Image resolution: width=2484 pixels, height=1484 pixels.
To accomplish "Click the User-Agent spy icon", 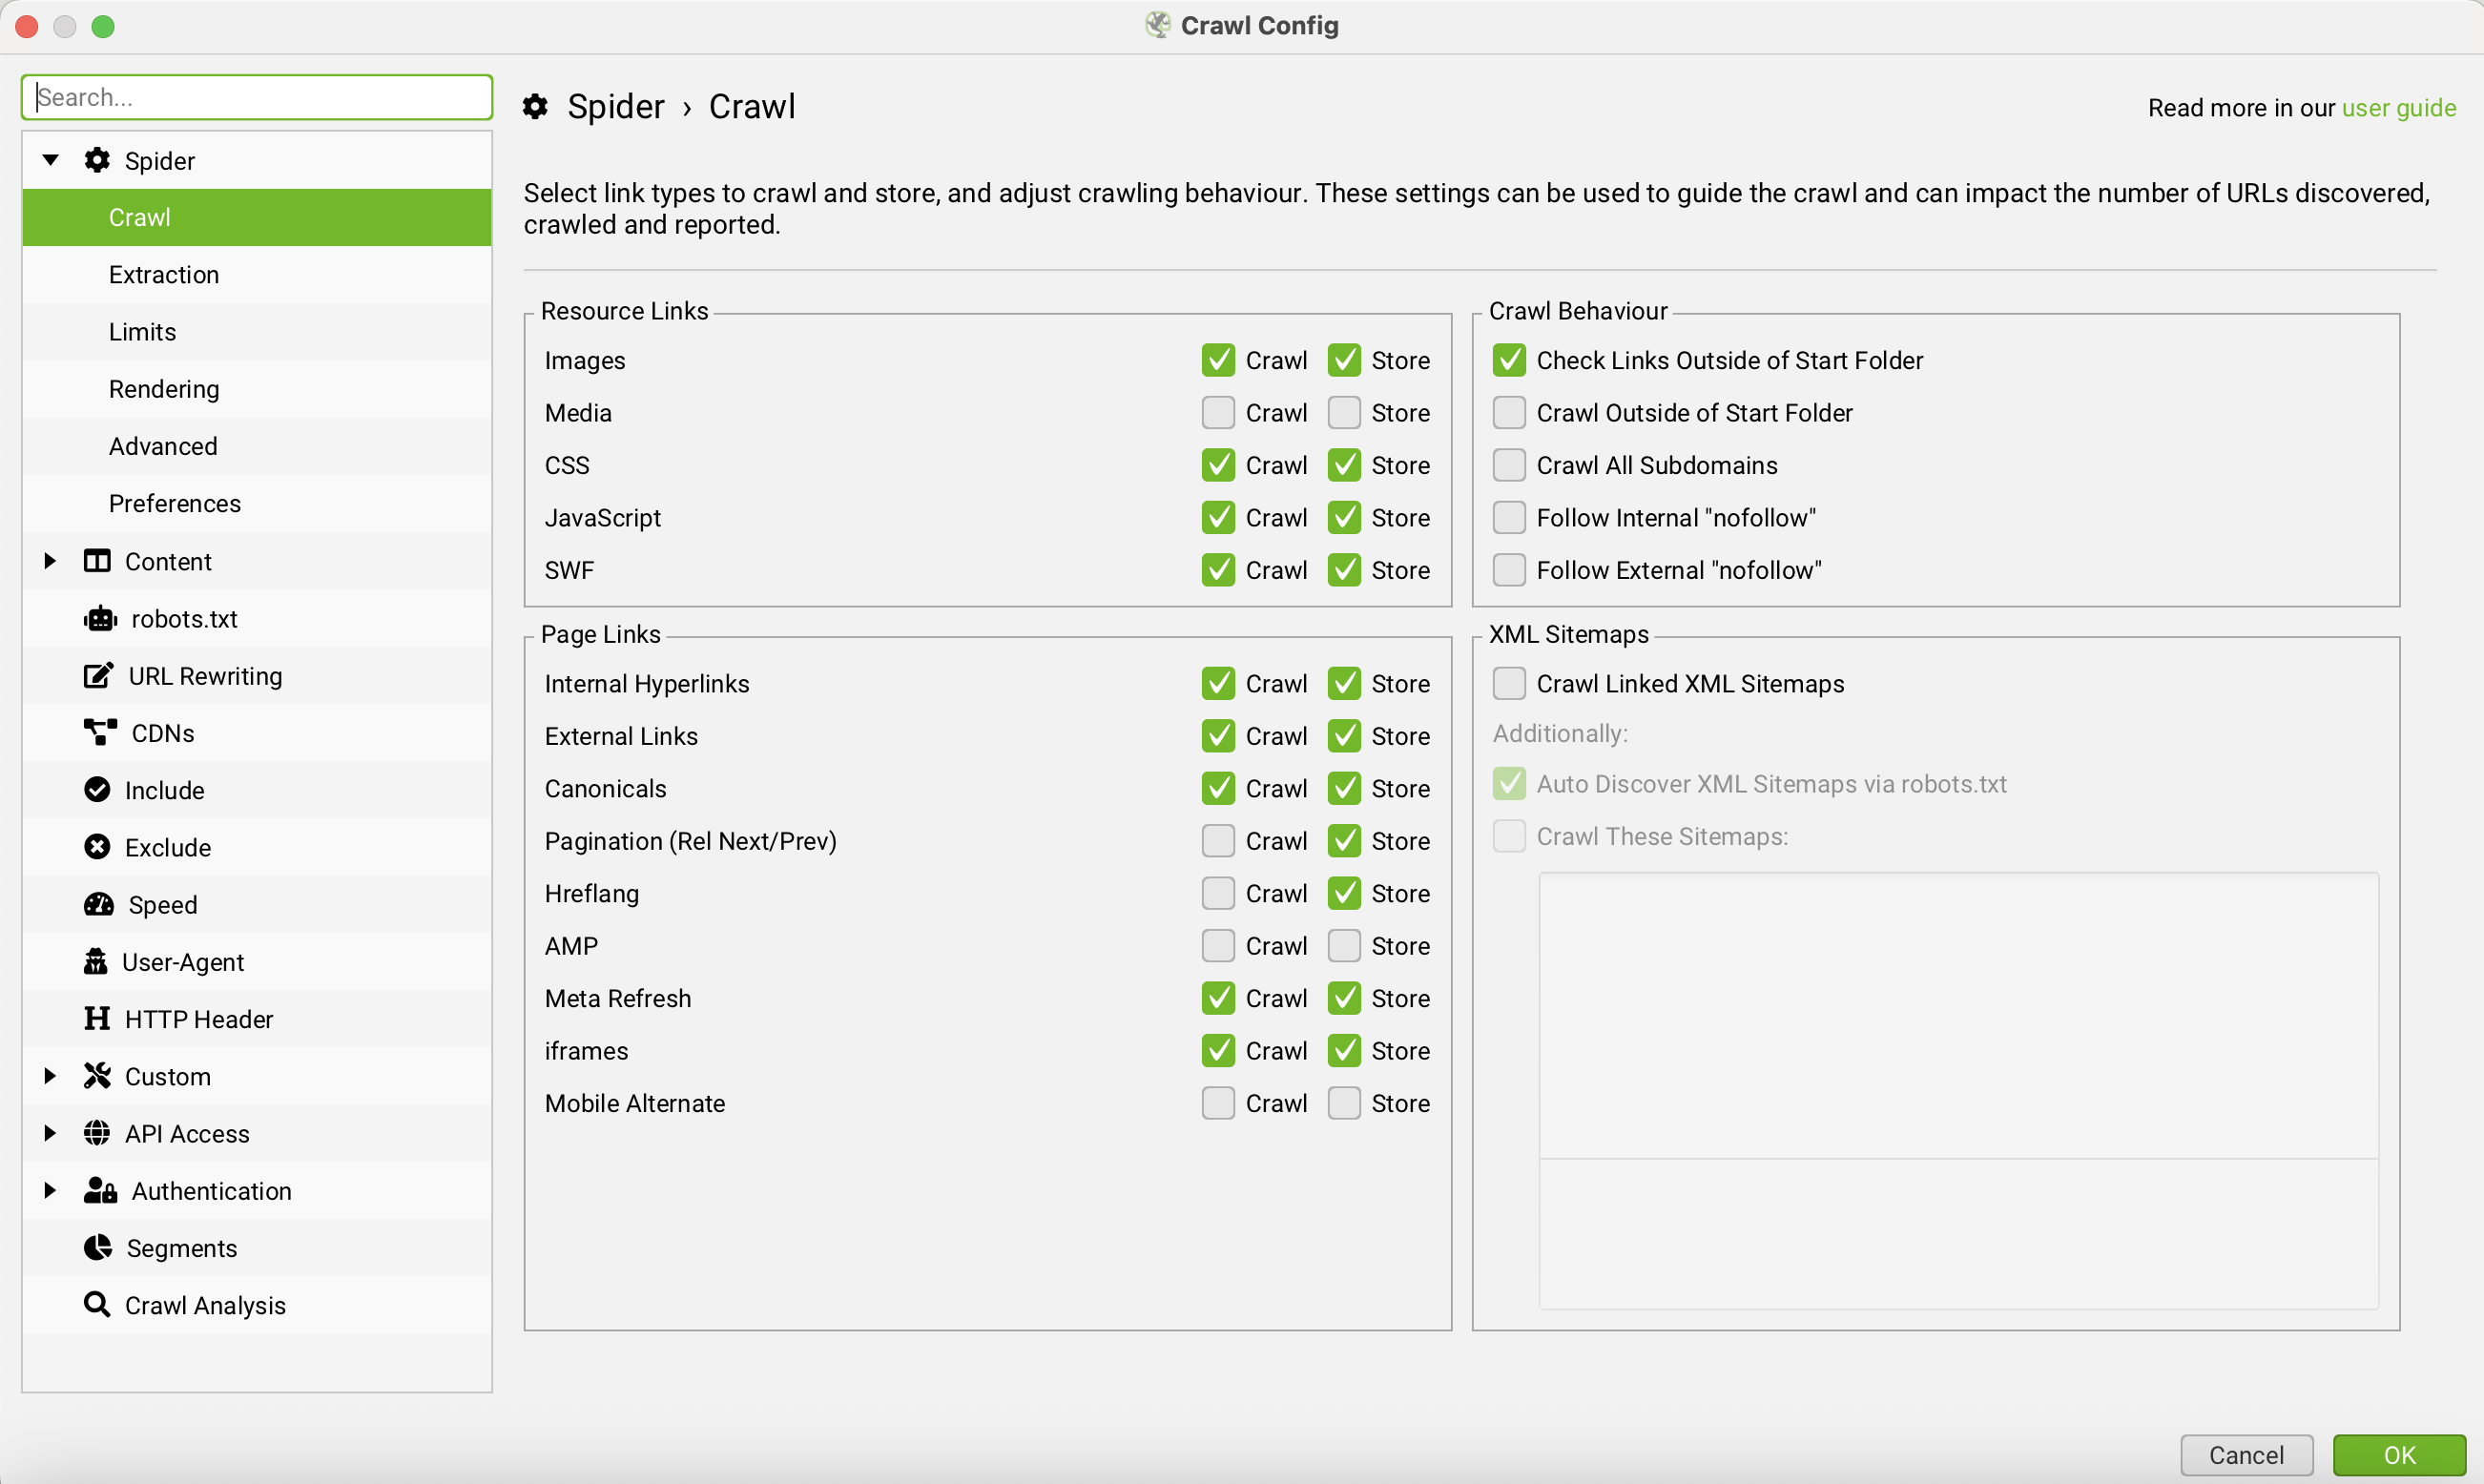I will 96,962.
